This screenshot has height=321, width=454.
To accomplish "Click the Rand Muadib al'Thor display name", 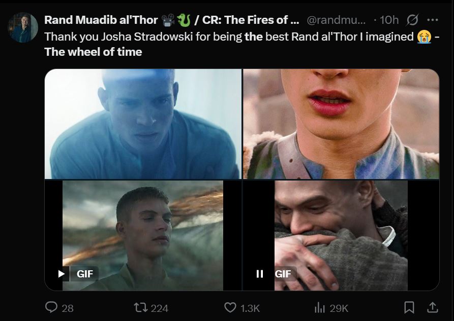I will (101, 20).
